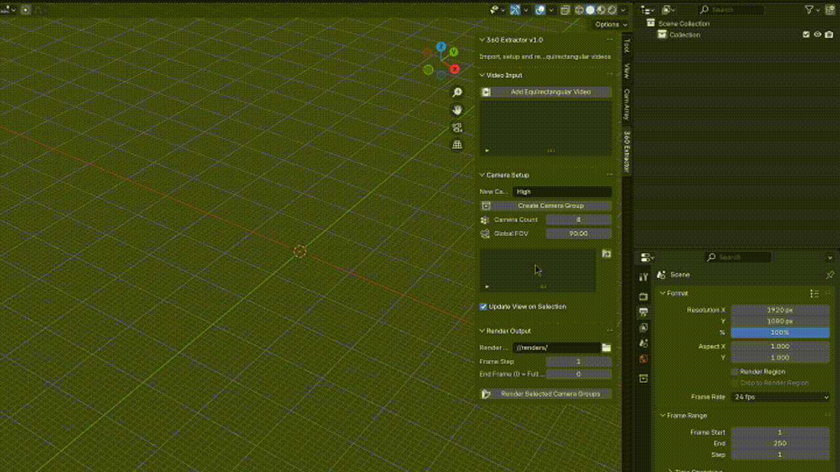This screenshot has height=472, width=840.
Task: Click the Frame Range End 250 field
Action: (780, 443)
